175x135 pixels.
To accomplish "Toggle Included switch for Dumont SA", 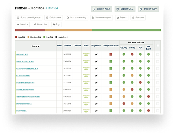I will coord(86,112).
